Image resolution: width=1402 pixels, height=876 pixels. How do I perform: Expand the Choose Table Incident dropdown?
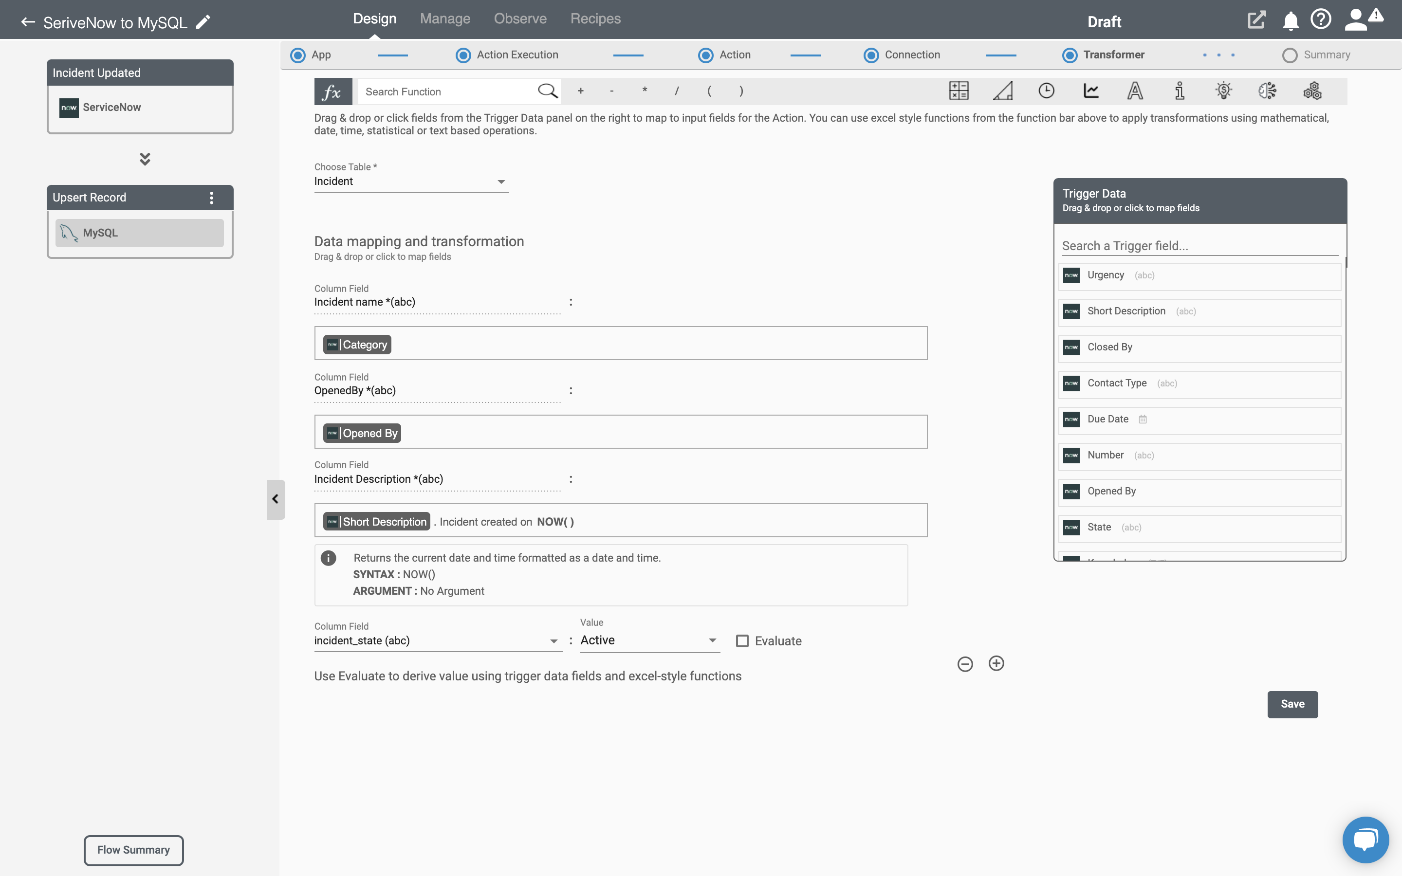(x=500, y=182)
